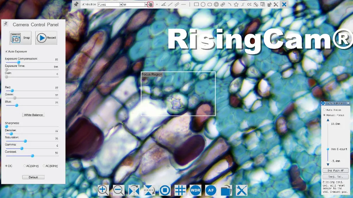Click the Exposure Time slider

(32, 70)
